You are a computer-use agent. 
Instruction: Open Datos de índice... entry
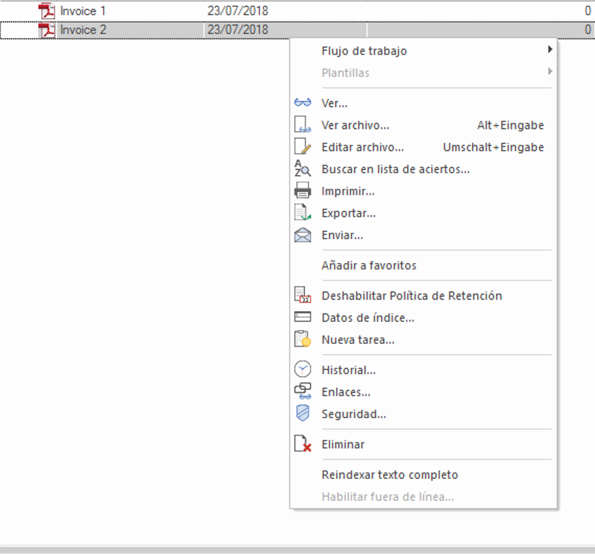click(424, 318)
